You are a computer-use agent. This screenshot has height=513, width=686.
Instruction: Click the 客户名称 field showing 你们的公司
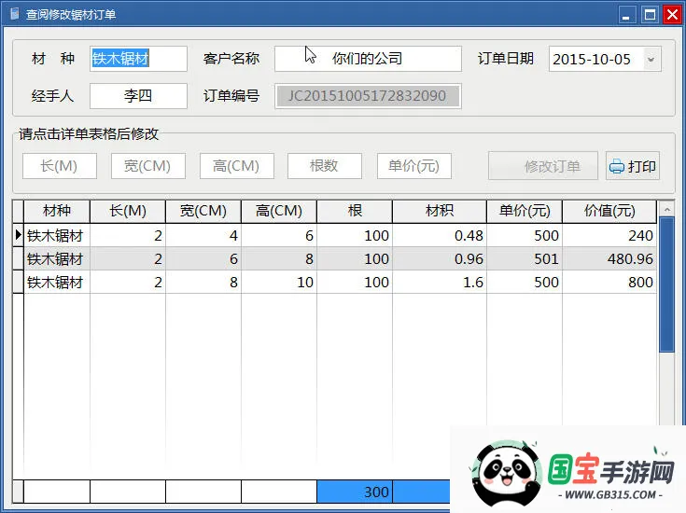[x=368, y=59]
